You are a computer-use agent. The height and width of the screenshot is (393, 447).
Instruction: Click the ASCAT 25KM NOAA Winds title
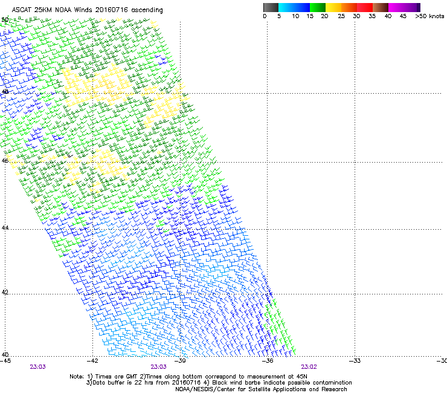tap(87, 10)
